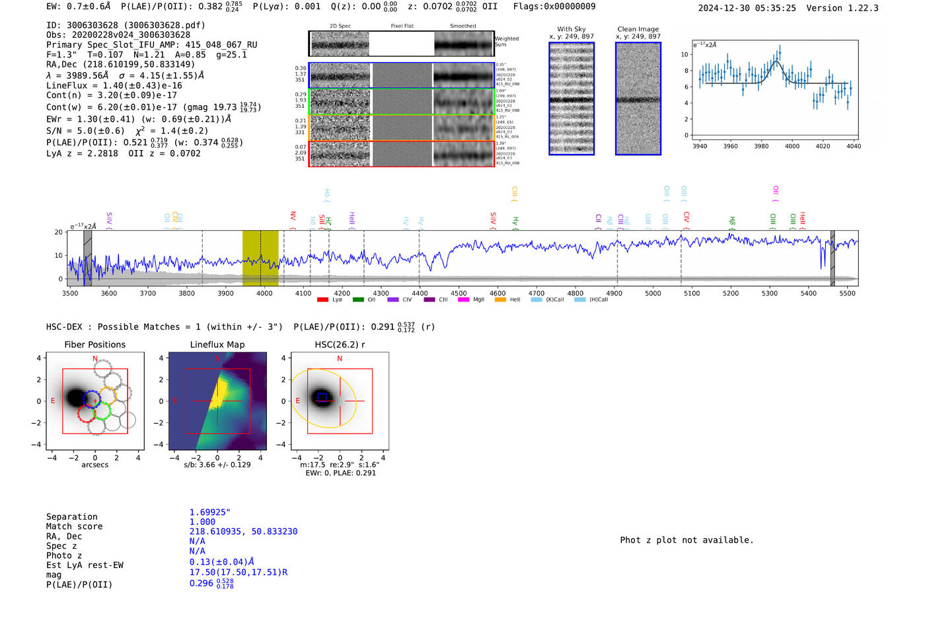
Task: Click the matched RA, Dec value 218.610935, 50.833230
Action: pos(243,532)
